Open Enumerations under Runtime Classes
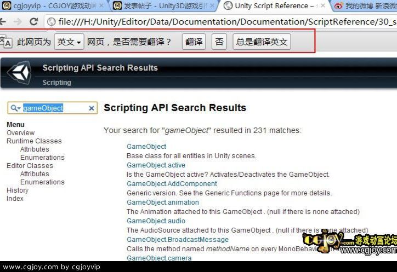This screenshot has width=397, height=272. point(42,157)
